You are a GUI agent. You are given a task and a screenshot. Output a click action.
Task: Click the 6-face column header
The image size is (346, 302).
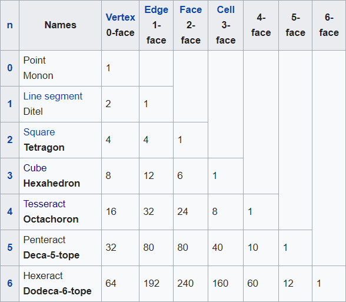click(x=329, y=25)
